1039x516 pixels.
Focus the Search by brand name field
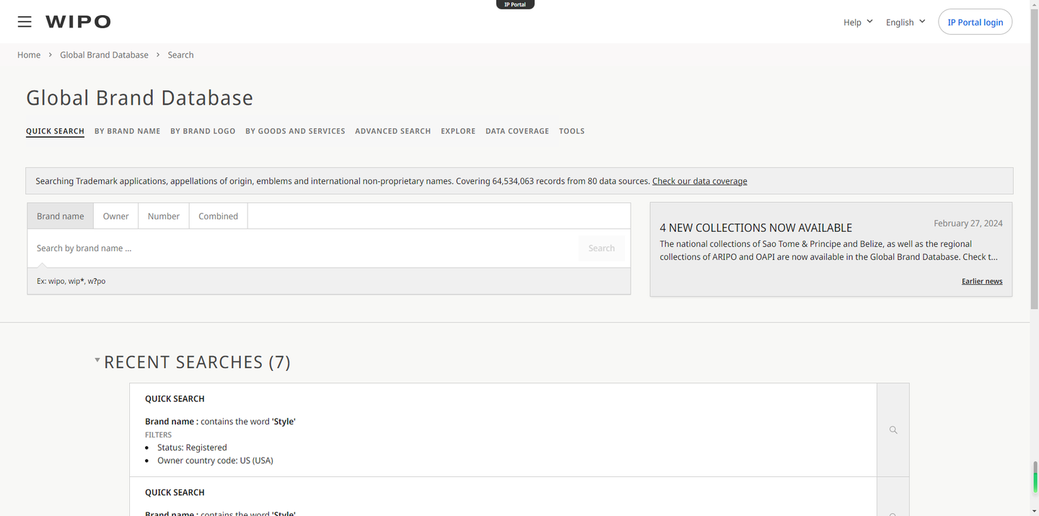click(x=303, y=248)
